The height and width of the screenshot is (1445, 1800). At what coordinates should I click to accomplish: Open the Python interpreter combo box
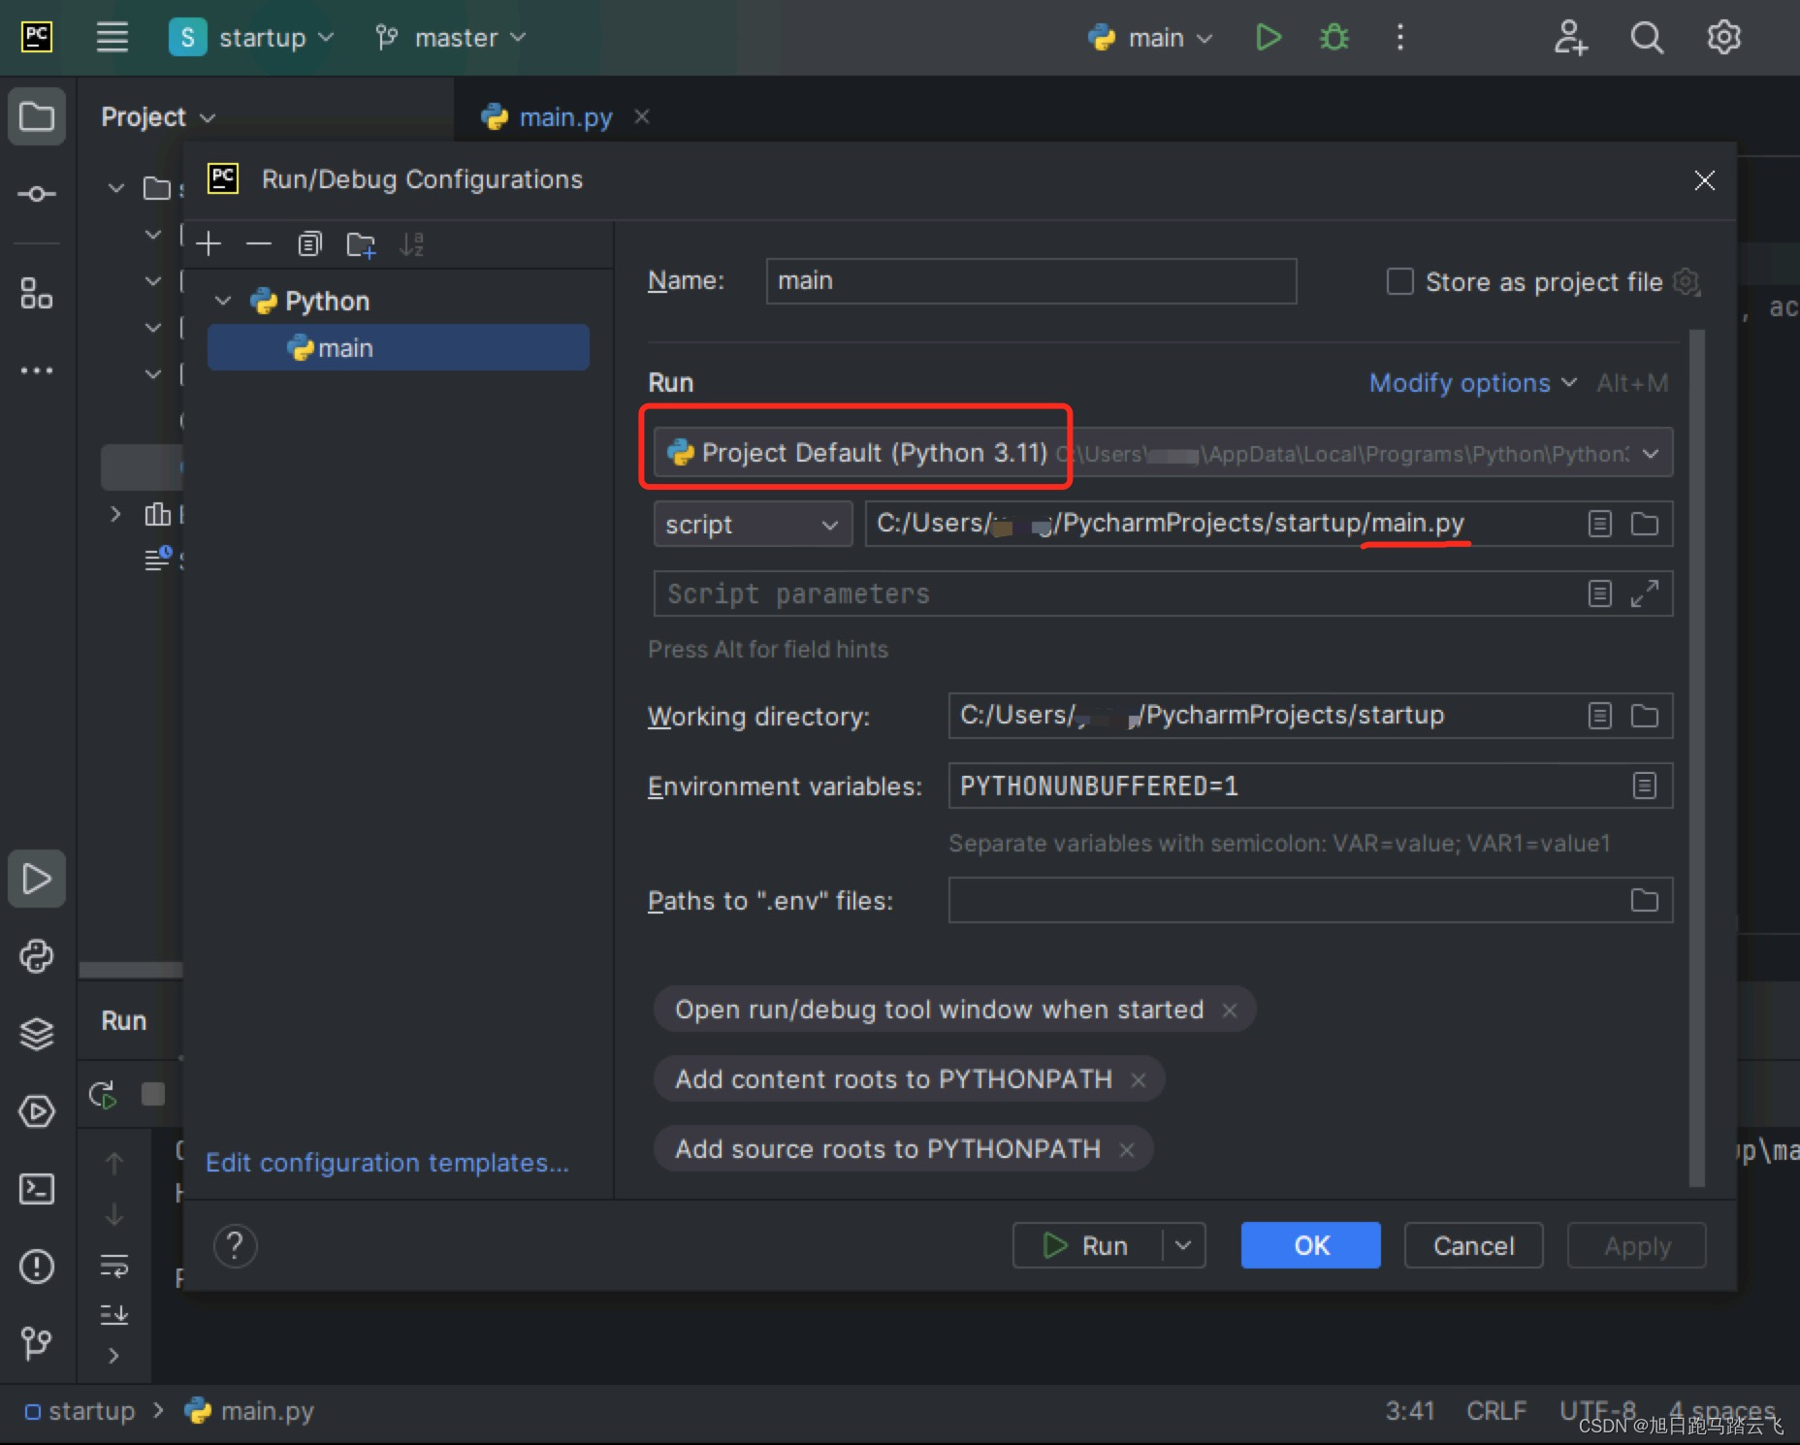pyautogui.click(x=1163, y=453)
